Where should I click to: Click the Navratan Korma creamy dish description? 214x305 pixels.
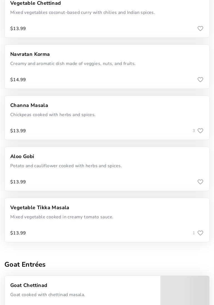pos(73,64)
